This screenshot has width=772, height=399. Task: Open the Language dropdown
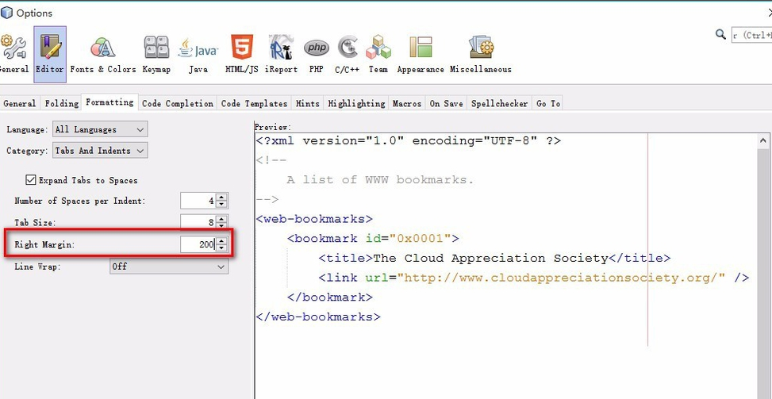(x=100, y=129)
